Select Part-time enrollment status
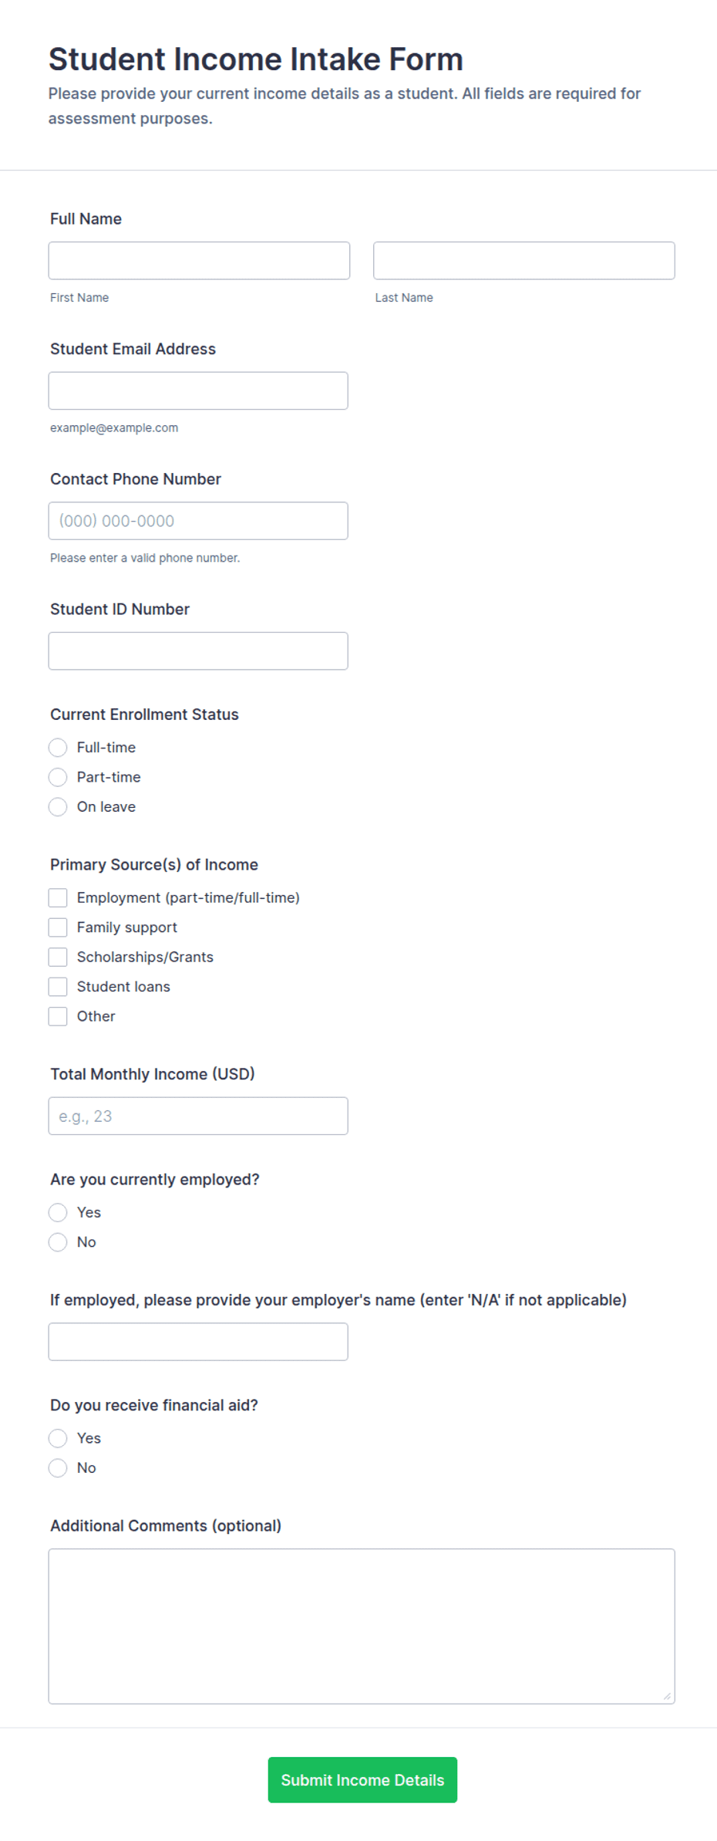 [x=58, y=777]
